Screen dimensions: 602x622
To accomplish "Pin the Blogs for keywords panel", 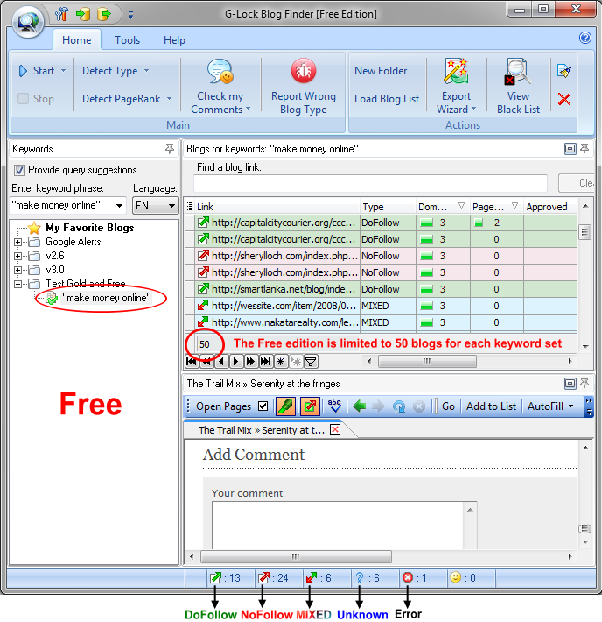I will (x=584, y=149).
